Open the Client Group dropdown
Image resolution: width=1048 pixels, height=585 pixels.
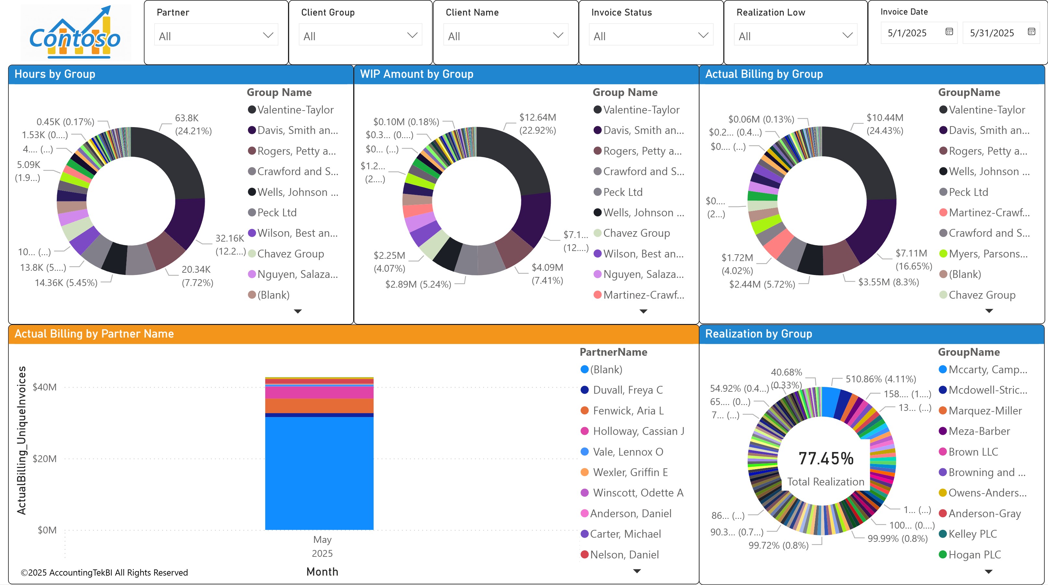coord(412,35)
